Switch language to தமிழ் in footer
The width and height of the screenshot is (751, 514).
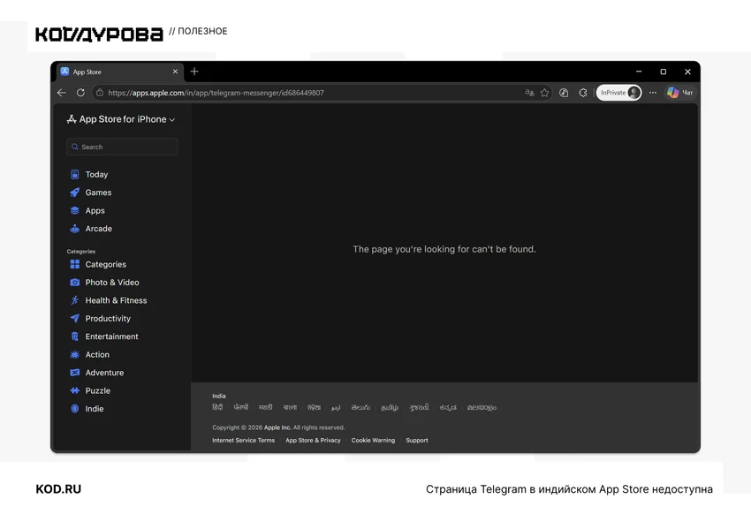coord(390,407)
